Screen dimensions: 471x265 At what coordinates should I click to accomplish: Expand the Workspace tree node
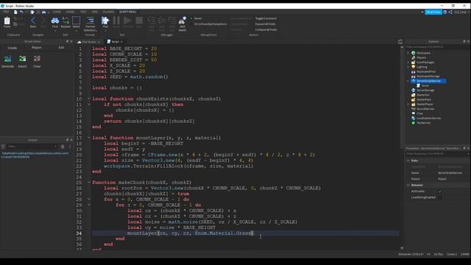pyautogui.click(x=408, y=53)
